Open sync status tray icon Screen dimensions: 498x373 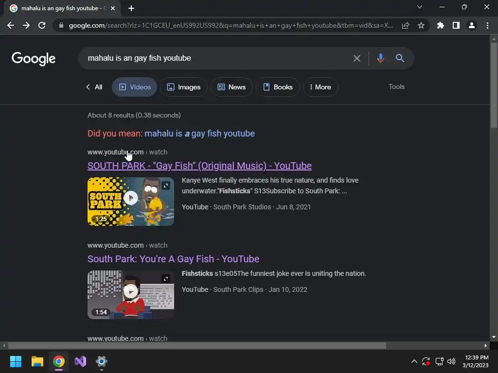[426, 361]
